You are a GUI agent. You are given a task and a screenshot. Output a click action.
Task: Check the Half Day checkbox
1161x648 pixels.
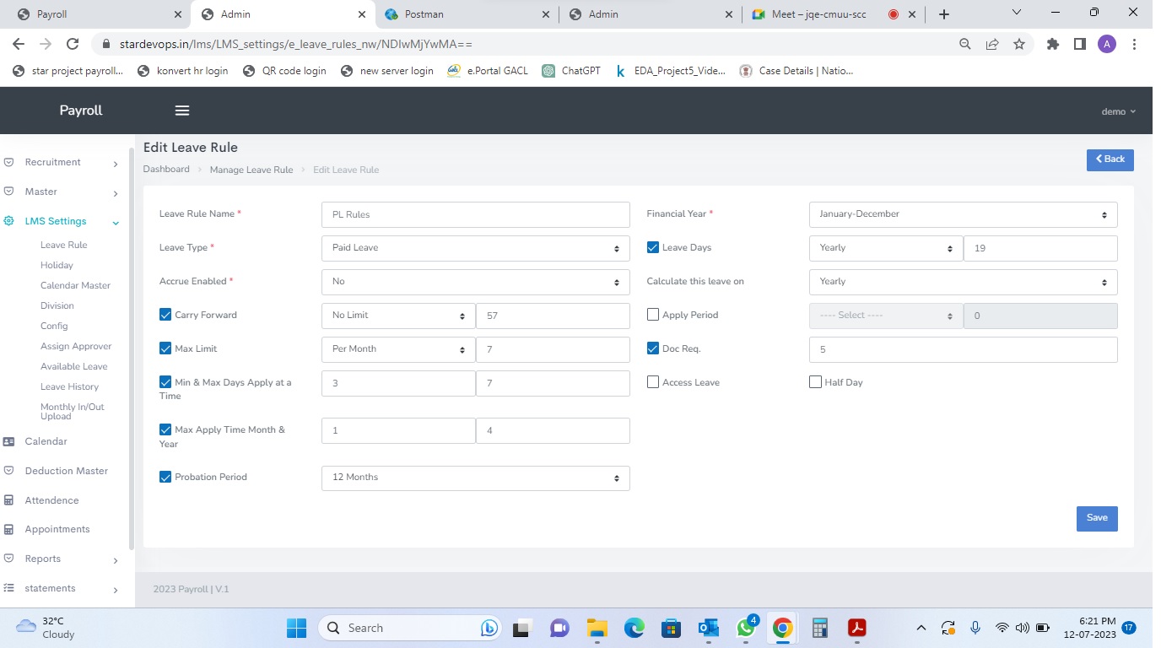[815, 382]
